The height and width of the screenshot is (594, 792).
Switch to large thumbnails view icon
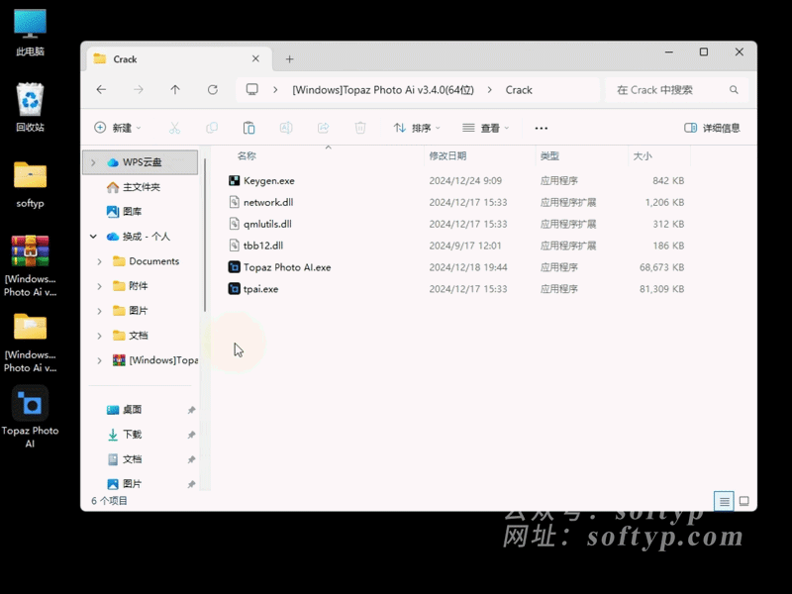click(744, 501)
